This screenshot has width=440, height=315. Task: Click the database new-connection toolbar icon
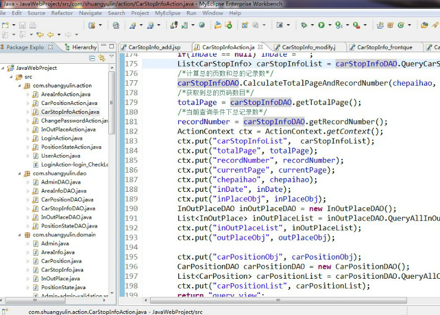(x=92, y=25)
